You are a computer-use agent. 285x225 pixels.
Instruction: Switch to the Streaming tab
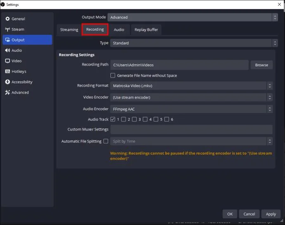click(69, 30)
